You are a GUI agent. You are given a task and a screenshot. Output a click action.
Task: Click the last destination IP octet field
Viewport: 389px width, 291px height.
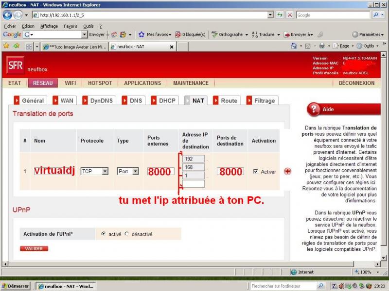click(x=194, y=184)
